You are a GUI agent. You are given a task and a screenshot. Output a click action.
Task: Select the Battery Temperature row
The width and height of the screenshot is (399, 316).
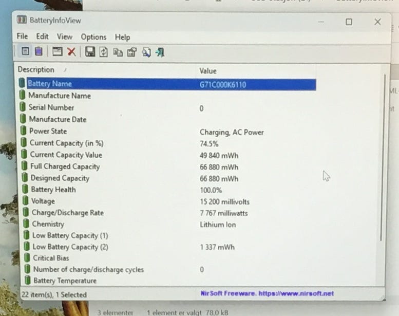170,281
